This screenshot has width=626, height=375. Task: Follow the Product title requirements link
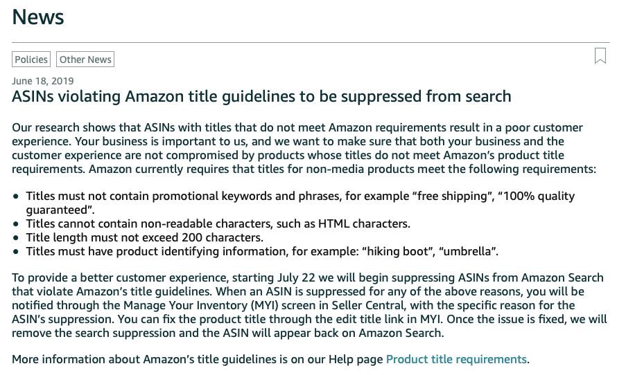tap(456, 359)
